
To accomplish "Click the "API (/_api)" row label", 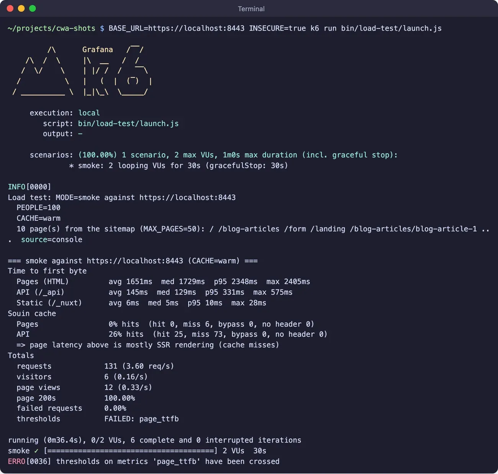I will click(x=40, y=292).
